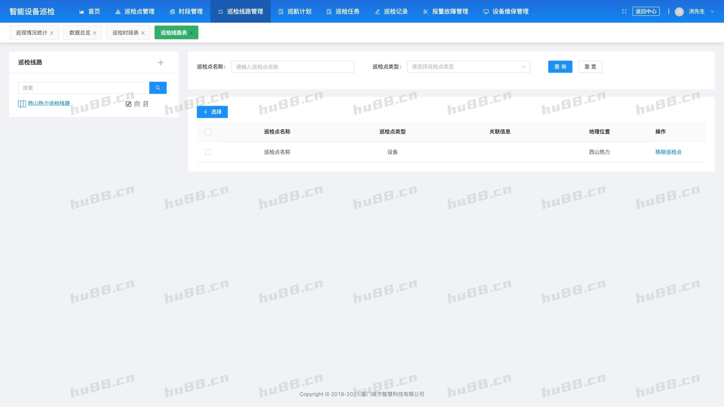This screenshot has height=407, width=724.
Task: Toggle fullscreen using the expand icon in header
Action: click(624, 11)
